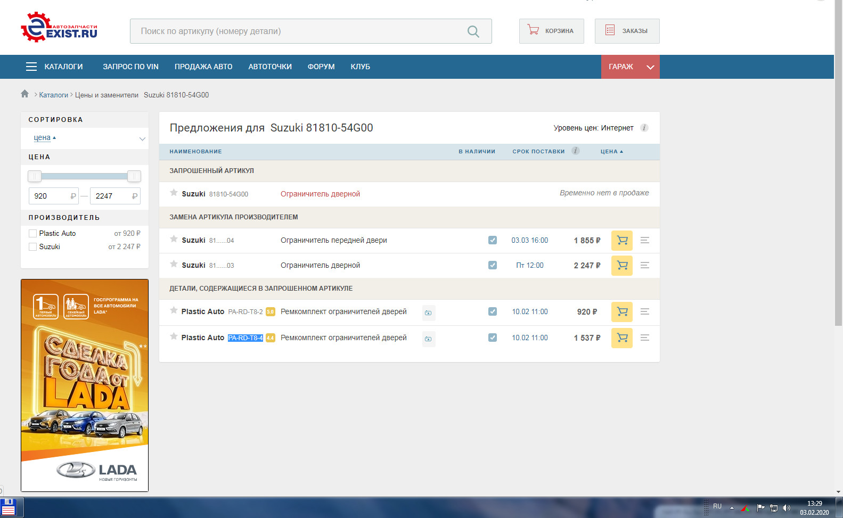Click the цена sort link
The width and height of the screenshot is (843, 518).
pos(42,137)
